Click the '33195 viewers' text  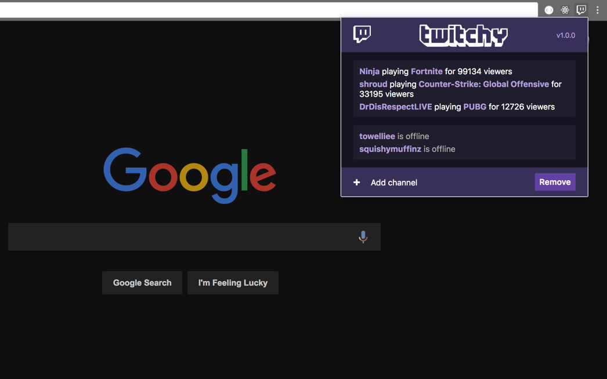pyautogui.click(x=386, y=94)
